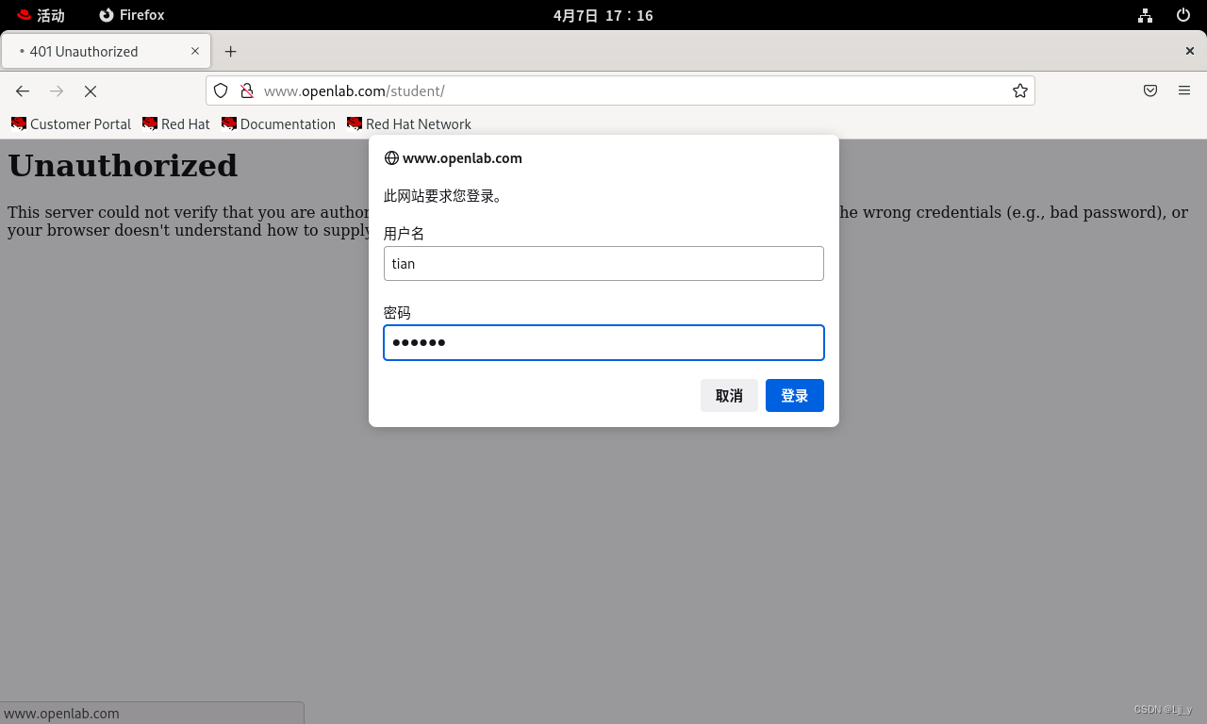Open the clock and calendar panel

pyautogui.click(x=603, y=15)
